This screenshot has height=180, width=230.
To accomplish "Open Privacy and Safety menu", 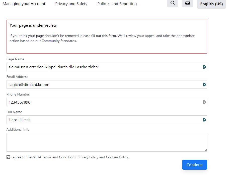I will point(71,4).
